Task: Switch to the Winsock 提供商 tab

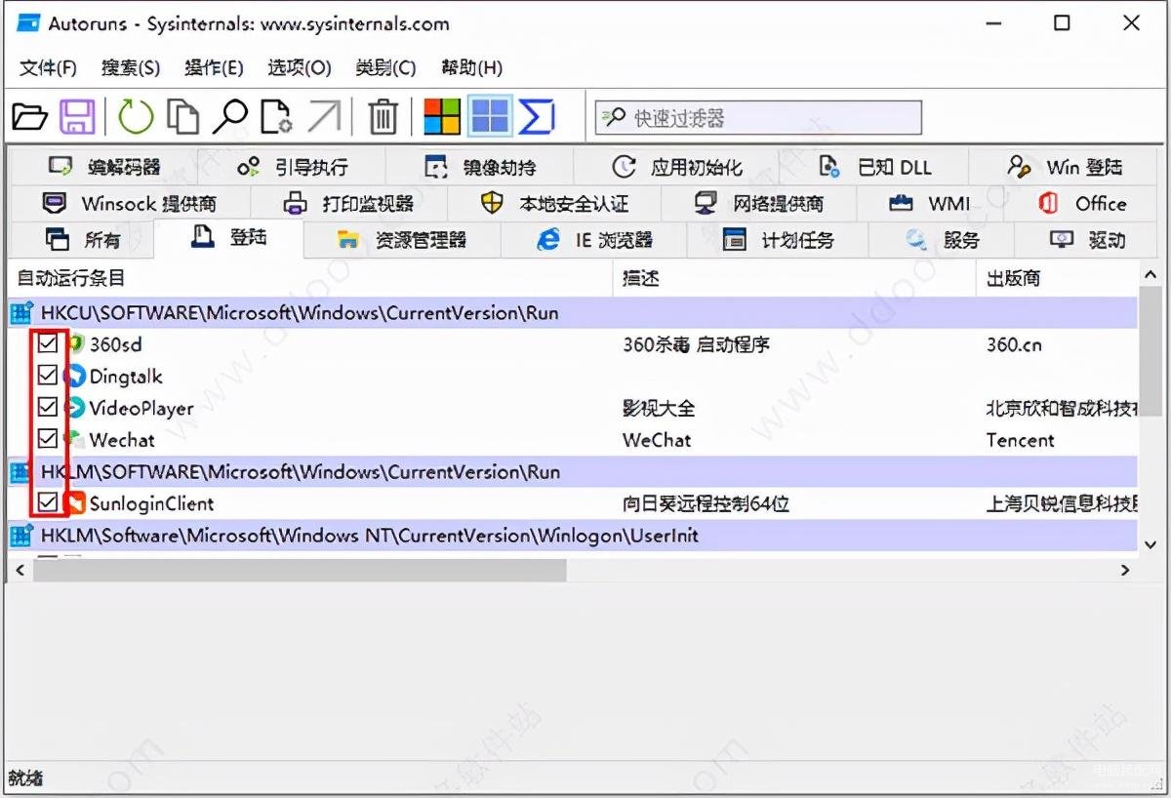Action: [129, 204]
